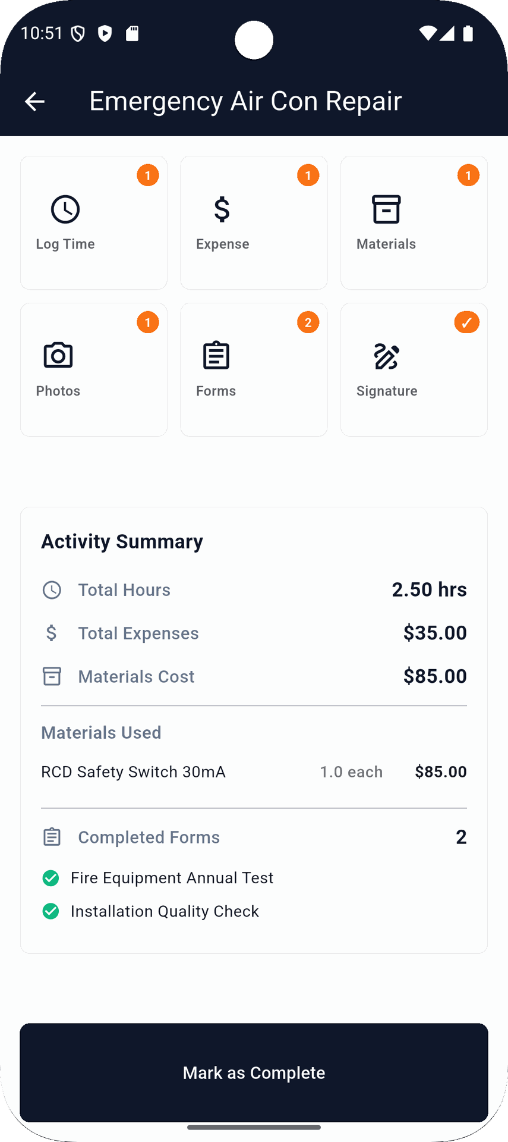Open Expense dollar sign icon

coord(222,209)
